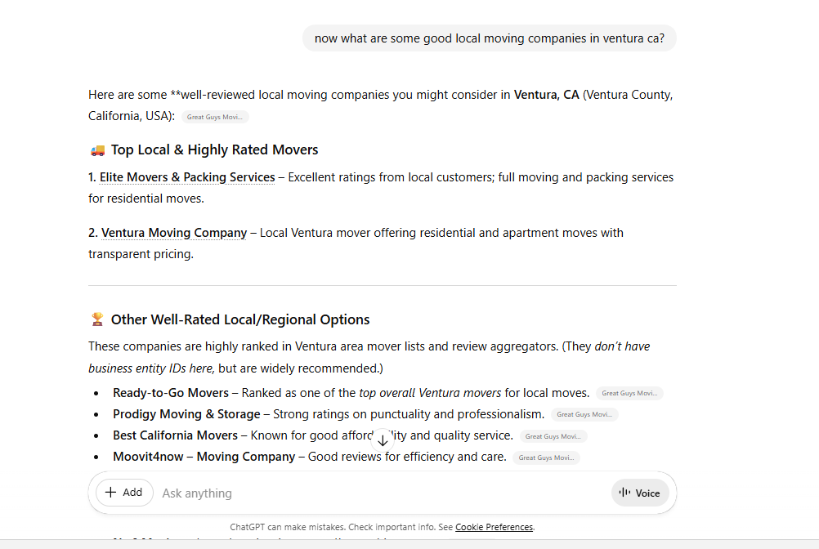Click the truck emoji beside Top Local heading
This screenshot has width=819, height=549.
pyautogui.click(x=97, y=150)
